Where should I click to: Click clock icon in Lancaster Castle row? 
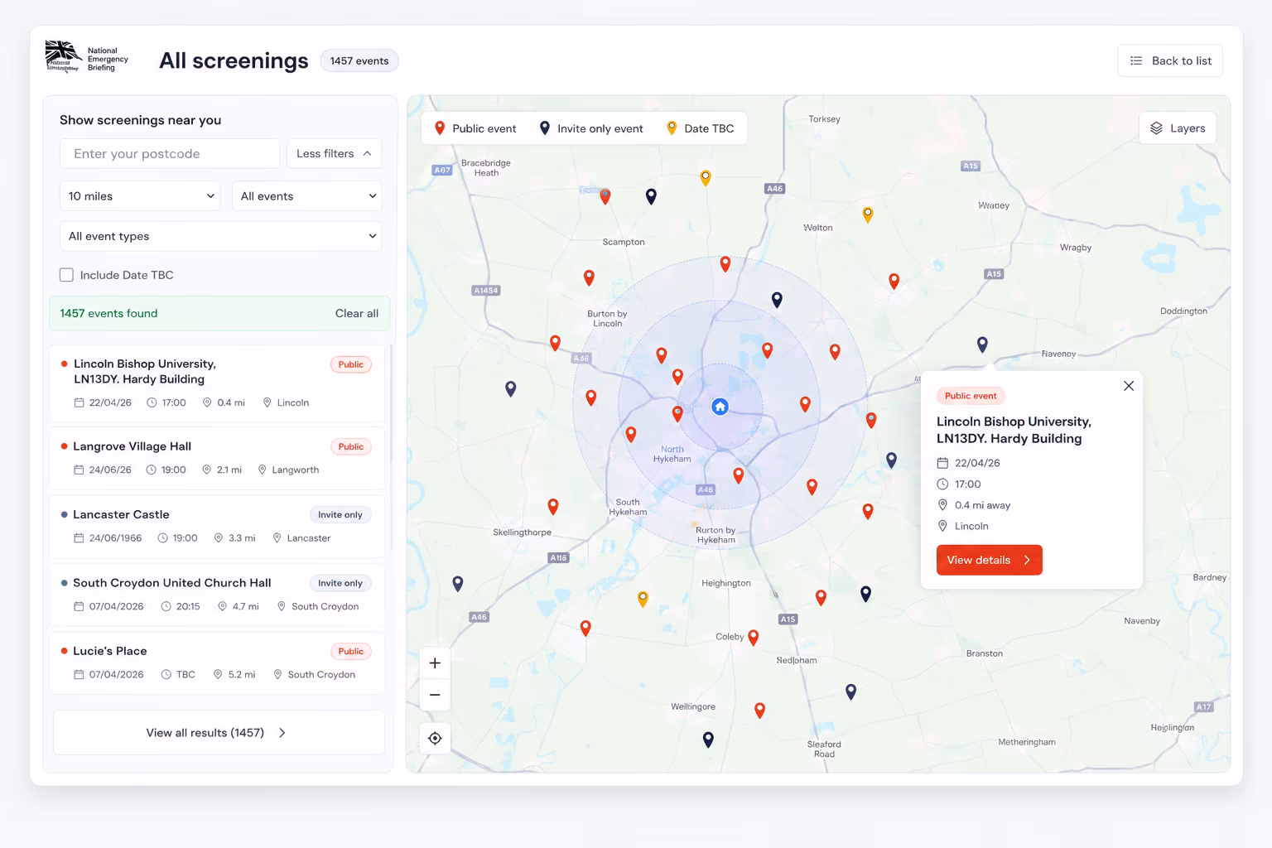(162, 538)
